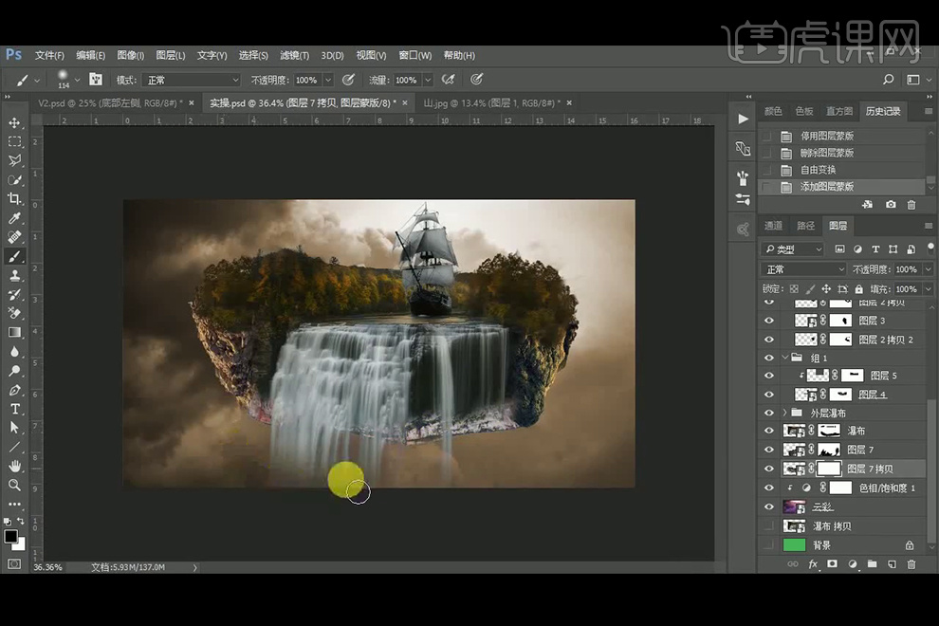Switch to the 通道 panel tab

774,226
